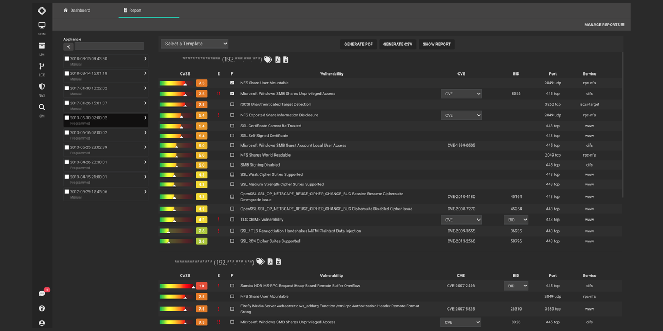Open the help question mark icon

[42, 308]
